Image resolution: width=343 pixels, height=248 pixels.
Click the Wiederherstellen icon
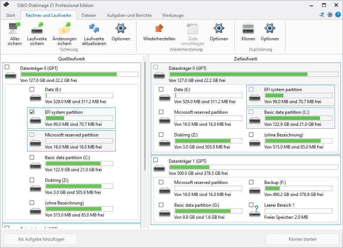[159, 29]
